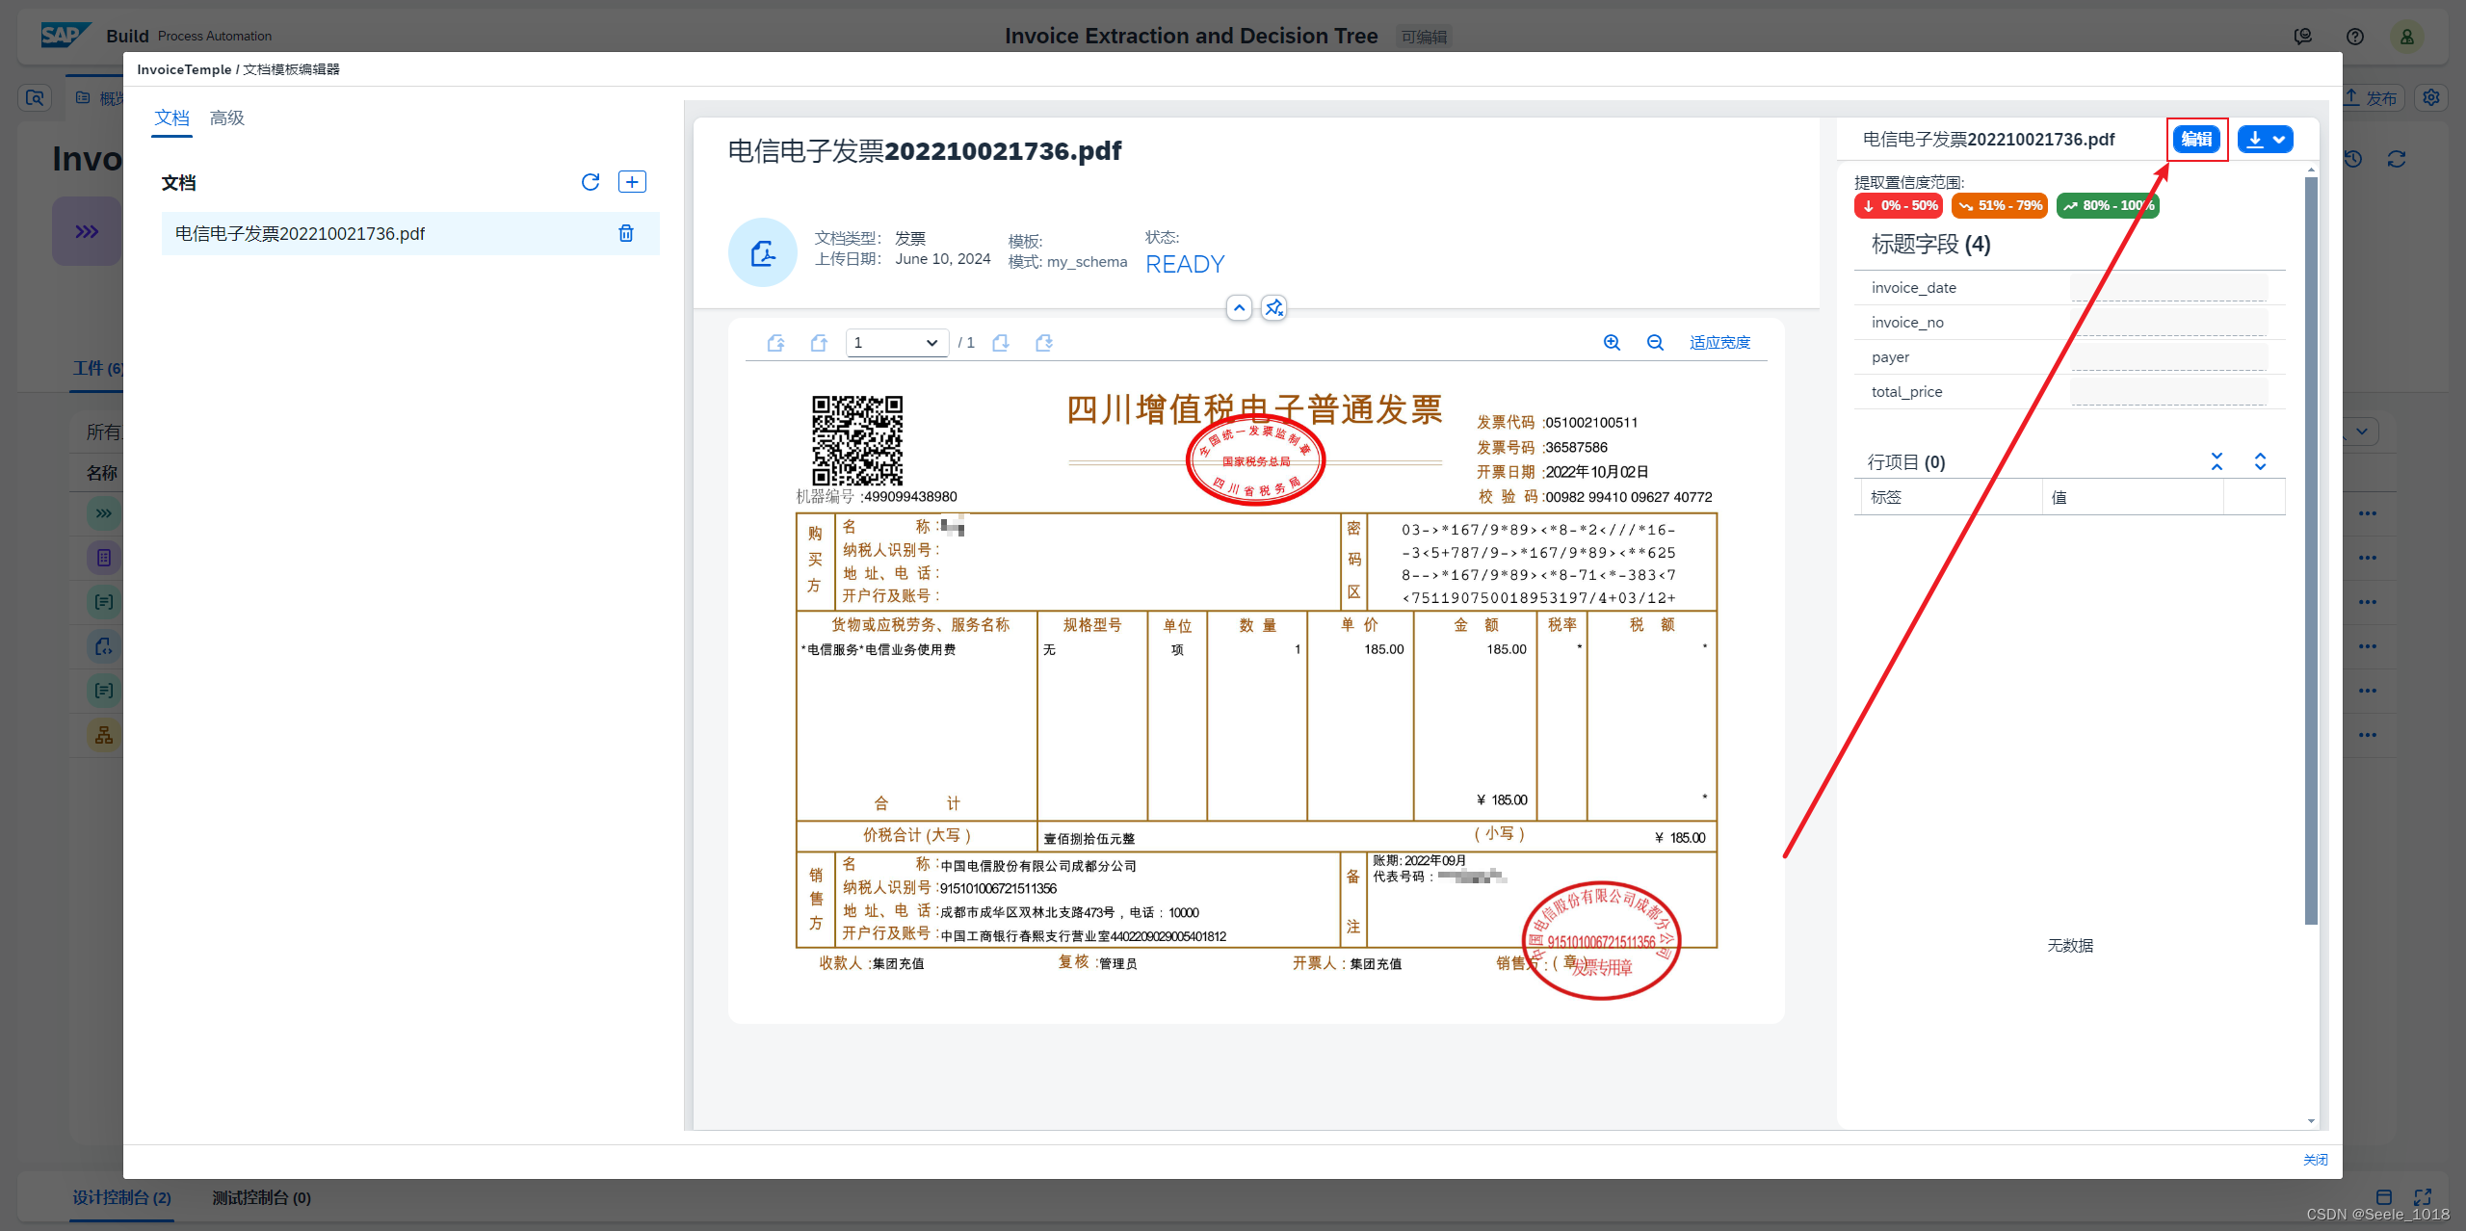Open the download dropdown button
This screenshot has height=1231, width=2466.
pyautogui.click(x=2266, y=140)
